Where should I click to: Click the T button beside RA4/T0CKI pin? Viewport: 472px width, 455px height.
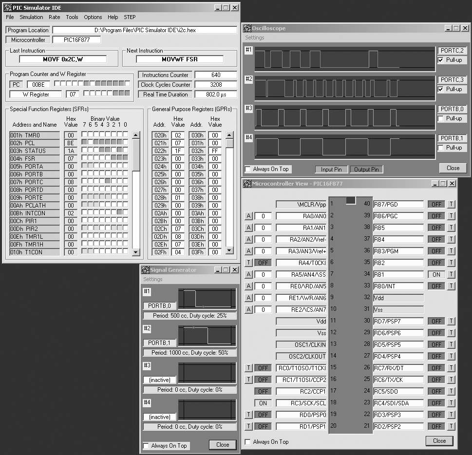(248, 263)
